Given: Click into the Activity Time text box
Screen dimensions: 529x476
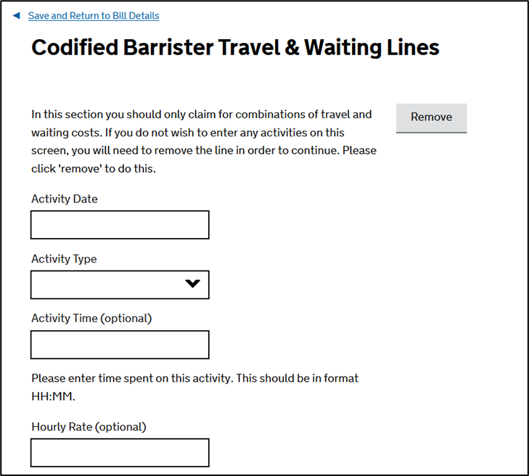Looking at the screenshot, I should pyautogui.click(x=120, y=345).
